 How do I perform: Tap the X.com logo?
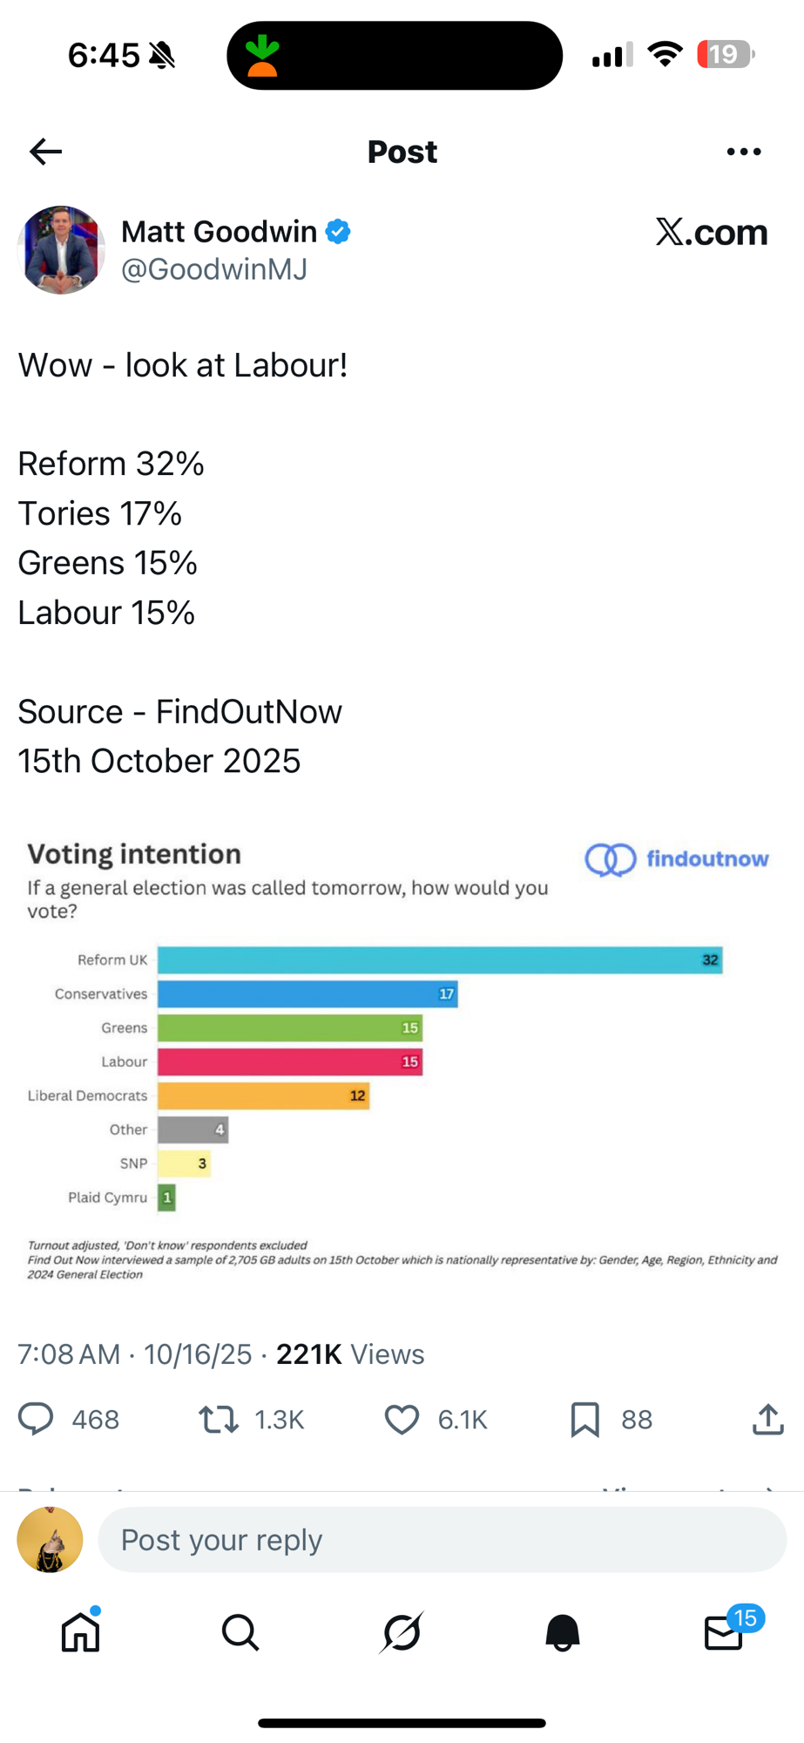[711, 232]
